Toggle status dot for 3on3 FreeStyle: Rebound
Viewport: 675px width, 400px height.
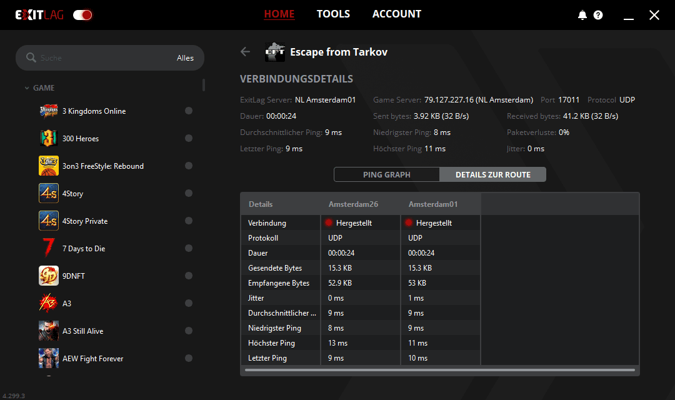click(189, 166)
